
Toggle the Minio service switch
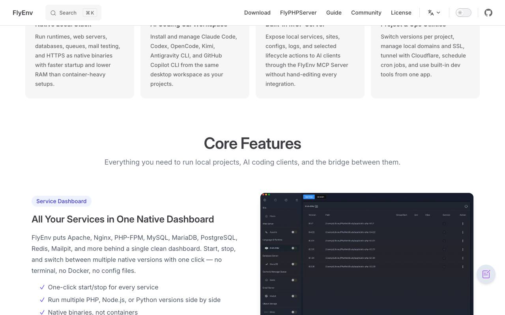click(x=294, y=312)
